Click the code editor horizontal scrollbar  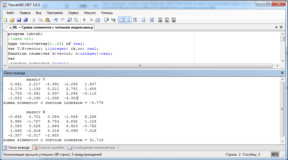tap(140, 66)
